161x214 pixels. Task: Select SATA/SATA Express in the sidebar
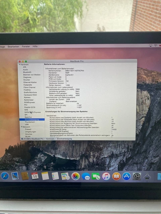point(33,112)
